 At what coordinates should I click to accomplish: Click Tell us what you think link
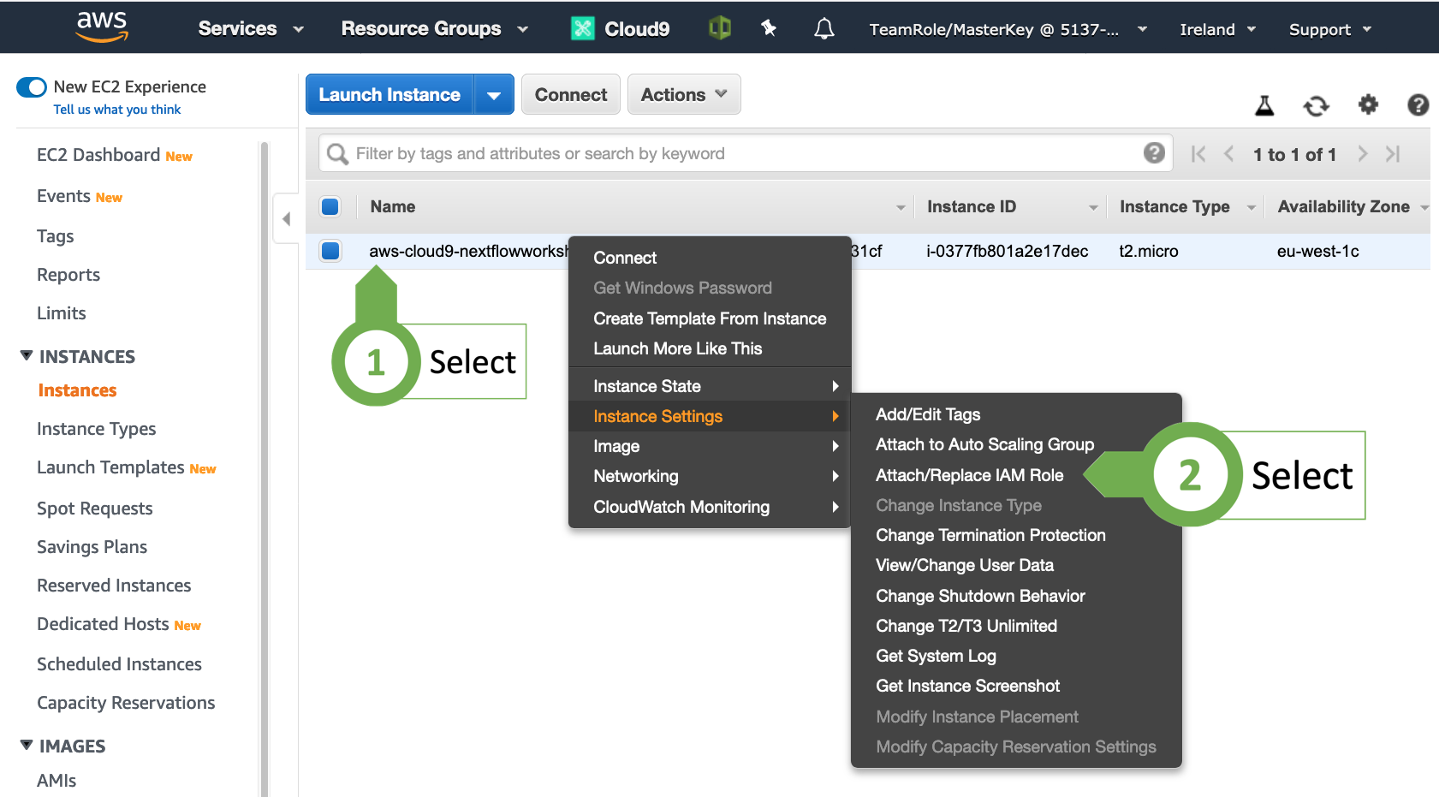[x=117, y=110]
